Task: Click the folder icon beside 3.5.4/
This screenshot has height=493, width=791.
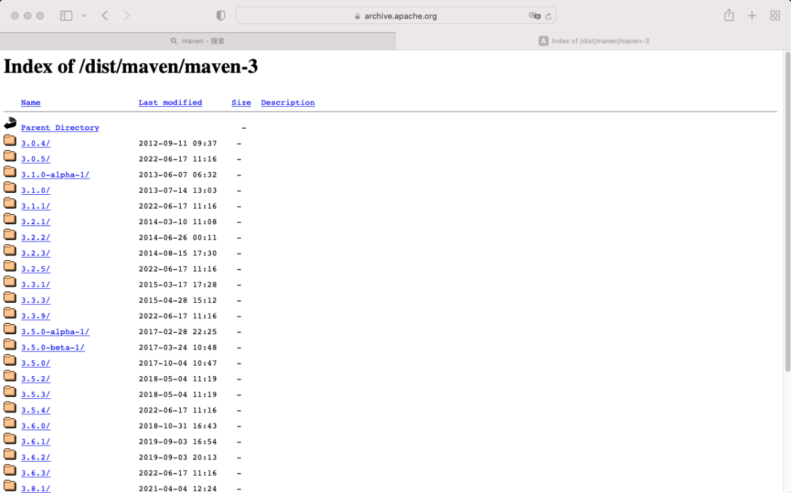Action: point(9,407)
